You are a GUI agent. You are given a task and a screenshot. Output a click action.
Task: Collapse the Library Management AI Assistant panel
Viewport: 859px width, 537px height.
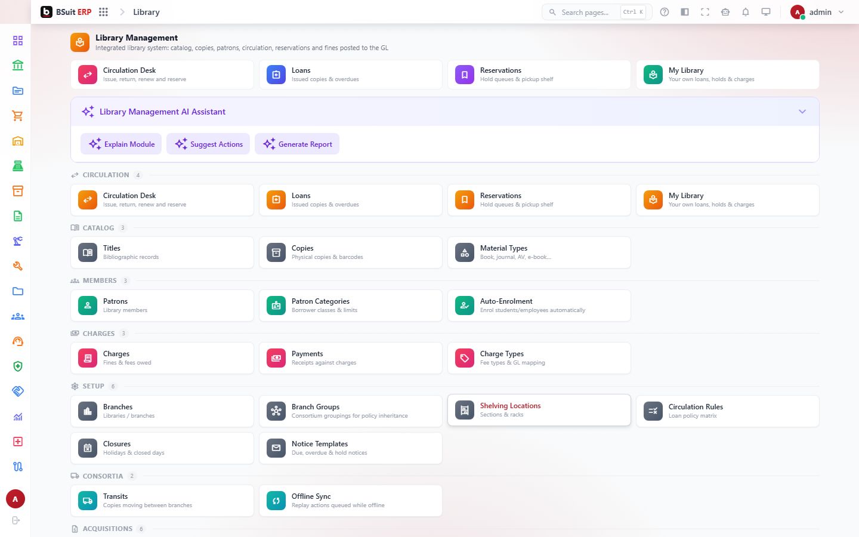click(802, 112)
